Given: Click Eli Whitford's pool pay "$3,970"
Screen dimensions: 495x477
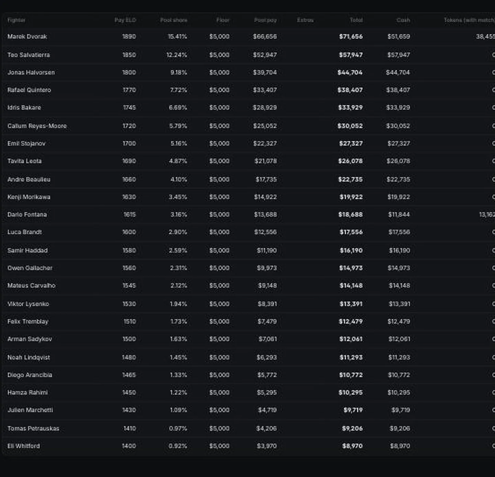Looking at the screenshot, I should coord(267,446).
